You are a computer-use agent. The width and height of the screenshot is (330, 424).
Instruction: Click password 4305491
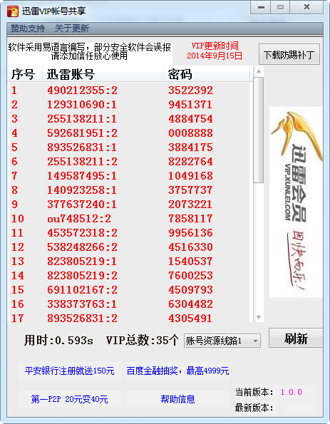pyautogui.click(x=190, y=319)
